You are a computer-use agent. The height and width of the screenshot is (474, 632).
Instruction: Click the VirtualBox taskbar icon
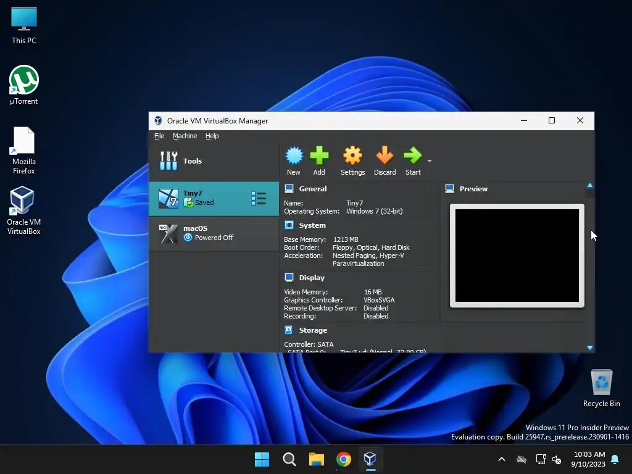[370, 459]
